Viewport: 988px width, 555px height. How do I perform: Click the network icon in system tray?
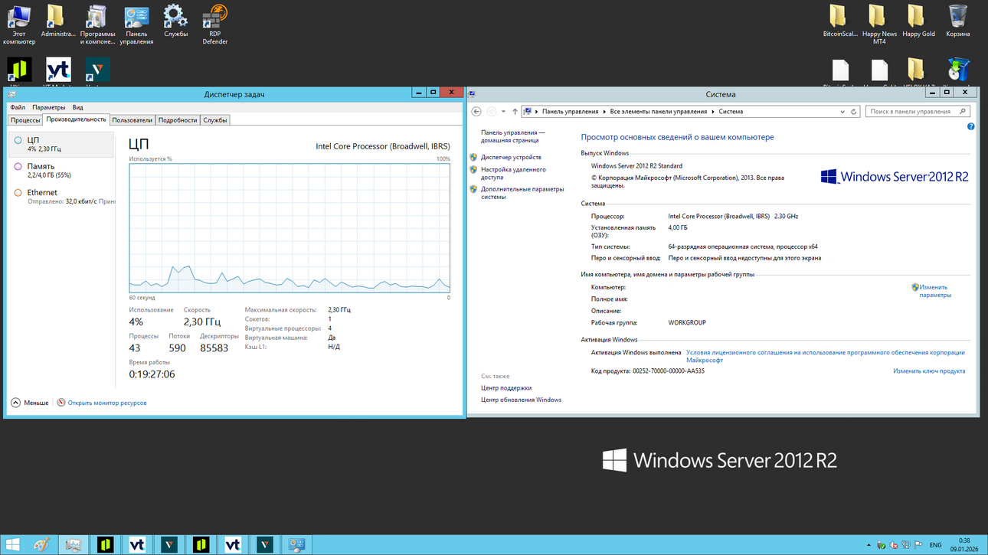(906, 545)
